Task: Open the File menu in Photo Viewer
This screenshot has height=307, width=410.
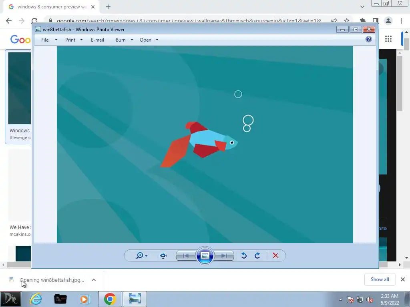Action: 45,40
